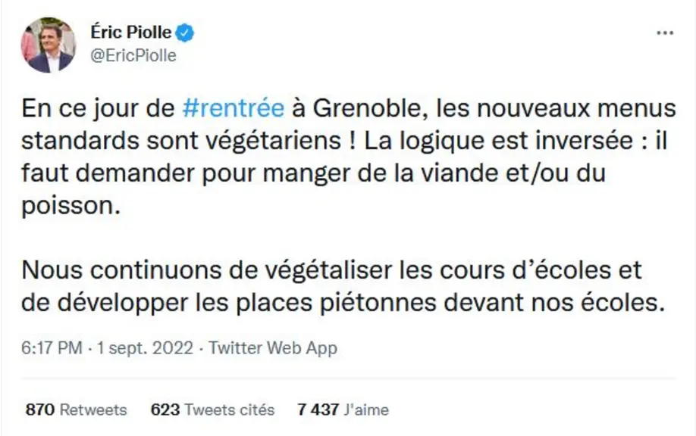
Task: Open Éric Piolle's profile picture
Action: (x=49, y=45)
